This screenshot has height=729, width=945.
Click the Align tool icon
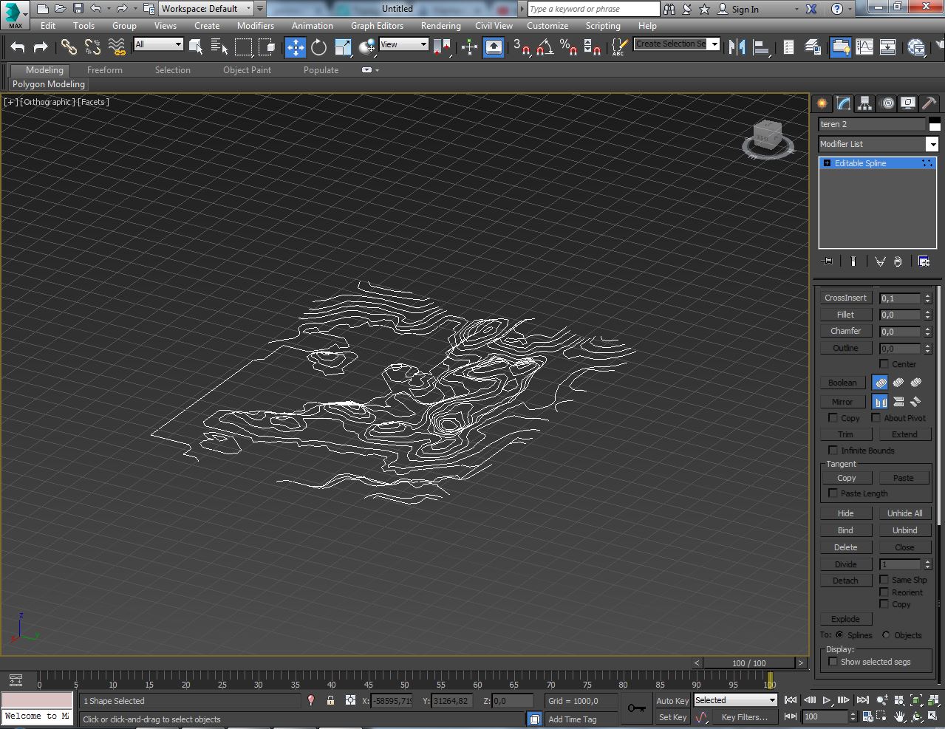(x=761, y=47)
